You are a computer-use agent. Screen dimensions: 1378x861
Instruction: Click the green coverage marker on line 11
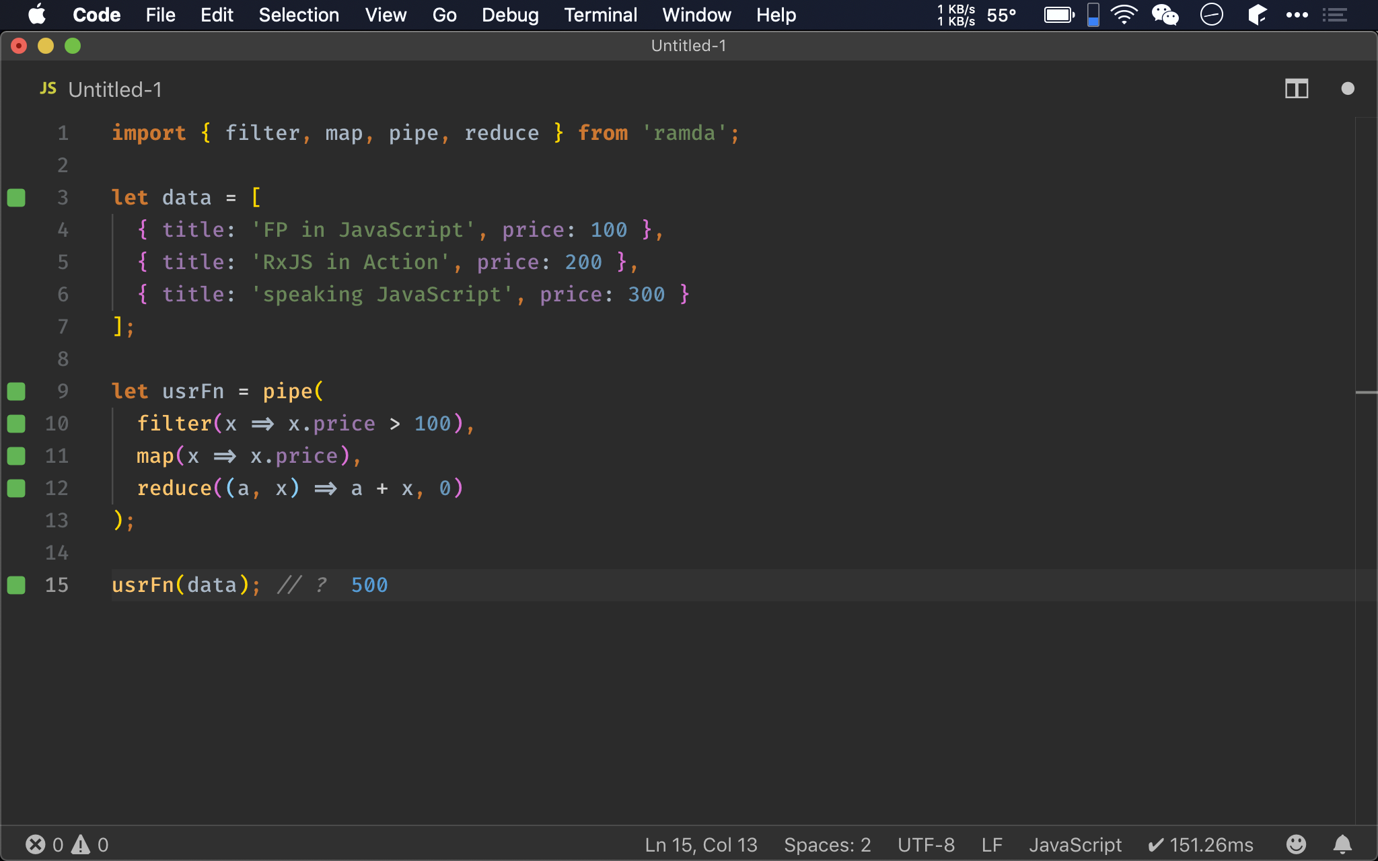[16, 456]
